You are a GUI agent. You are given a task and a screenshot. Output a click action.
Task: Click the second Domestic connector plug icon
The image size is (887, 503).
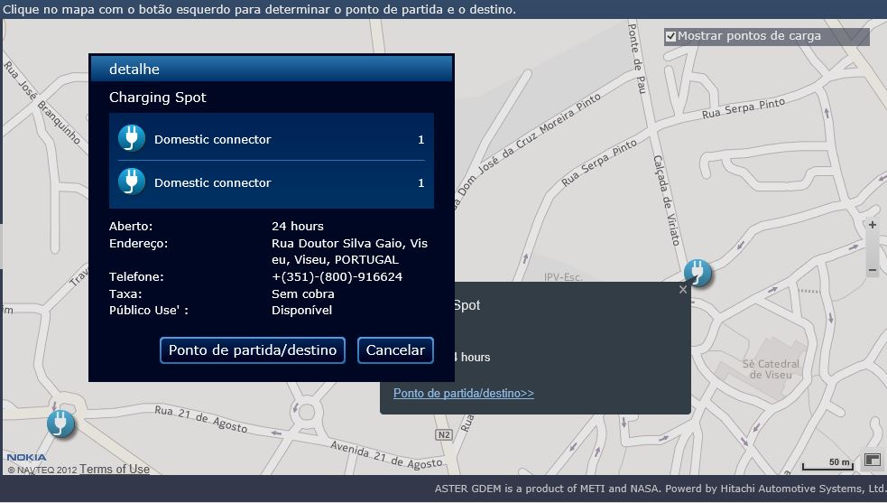click(132, 182)
